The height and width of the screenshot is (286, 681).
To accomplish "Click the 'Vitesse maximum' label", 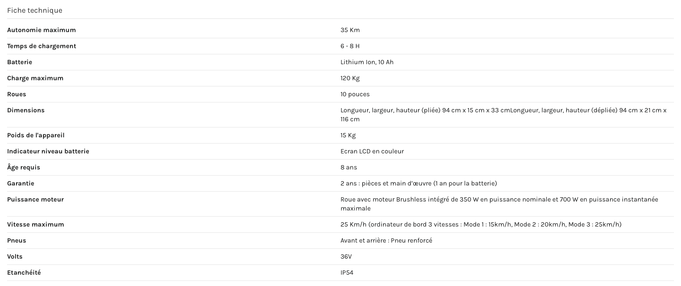I will pyautogui.click(x=35, y=225).
